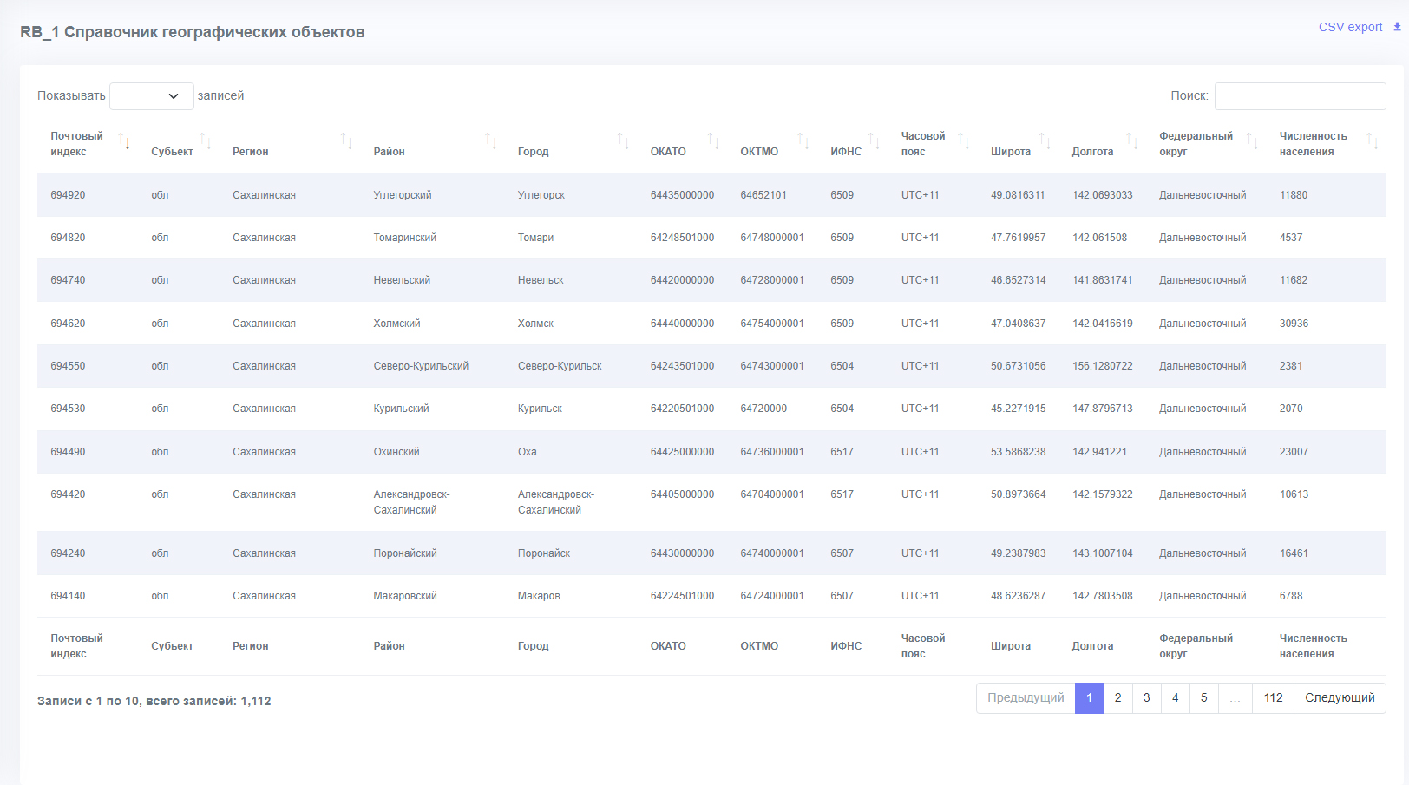
Task: Sort table by ОКАТО sort icon
Action: (713, 141)
